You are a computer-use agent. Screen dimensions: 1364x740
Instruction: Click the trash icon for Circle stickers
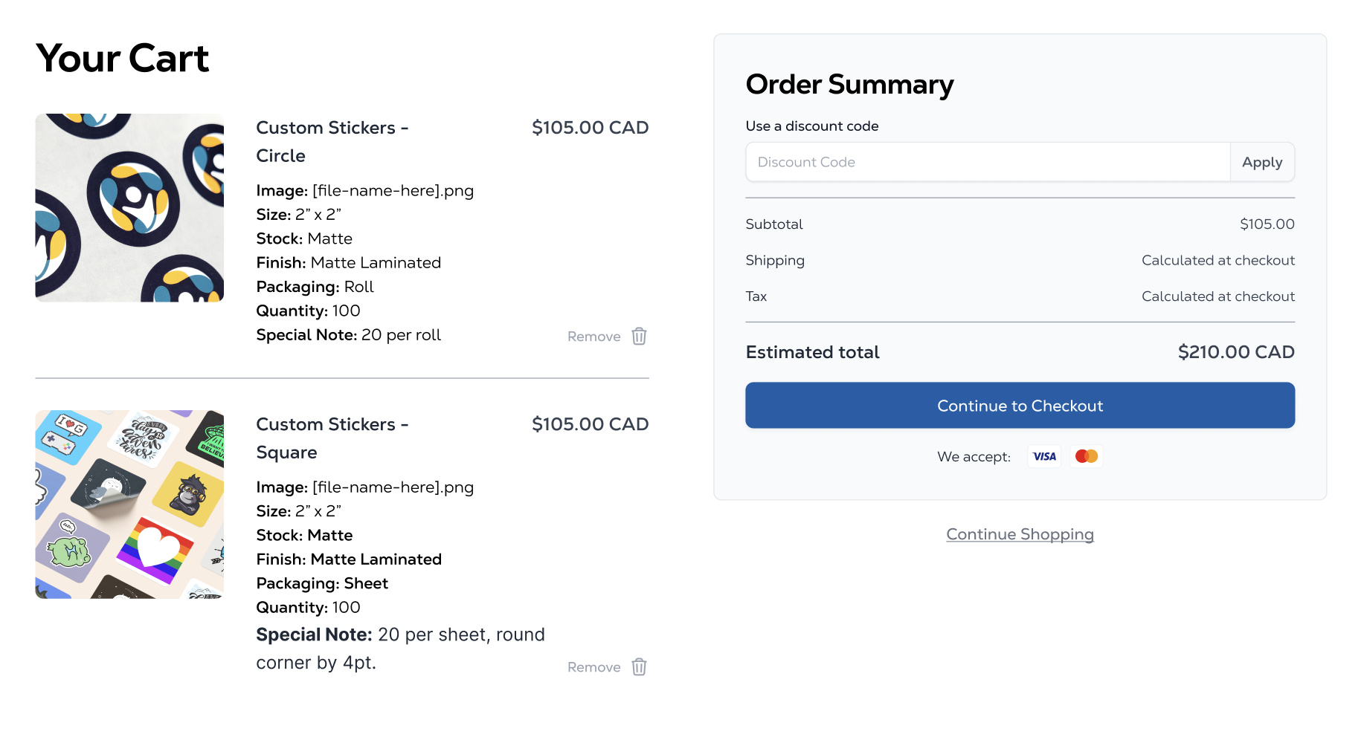pos(639,337)
